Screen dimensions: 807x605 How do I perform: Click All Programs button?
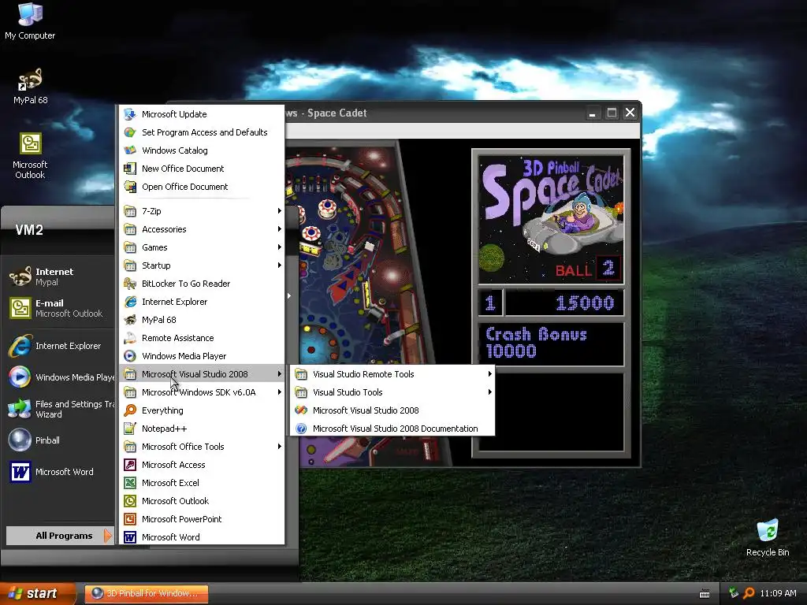tap(59, 536)
